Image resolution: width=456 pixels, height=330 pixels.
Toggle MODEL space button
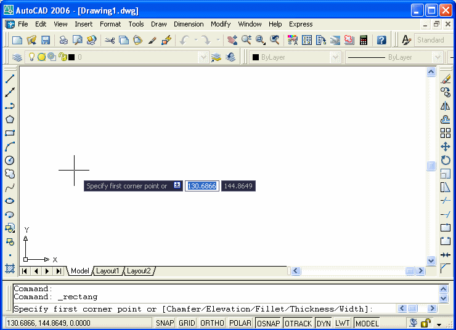click(x=367, y=323)
